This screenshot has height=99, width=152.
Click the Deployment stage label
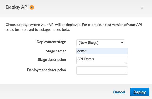click(51, 42)
